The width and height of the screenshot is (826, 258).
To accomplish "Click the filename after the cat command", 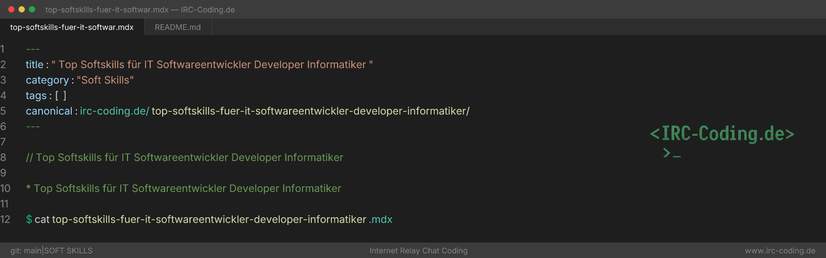I will pyautogui.click(x=209, y=219).
